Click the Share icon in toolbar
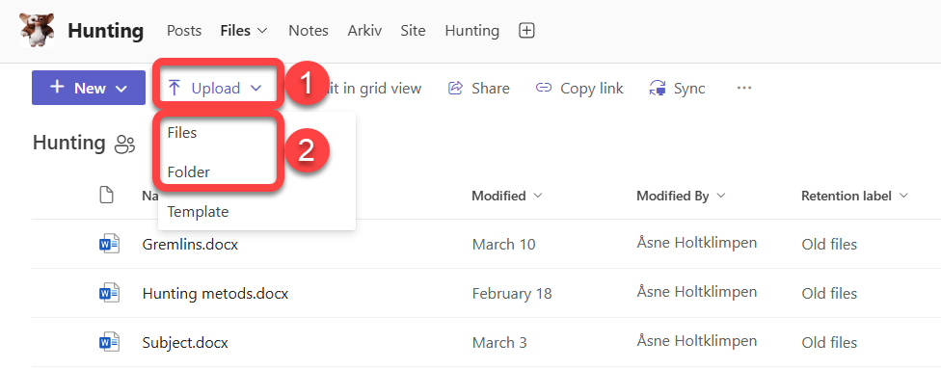 (455, 89)
